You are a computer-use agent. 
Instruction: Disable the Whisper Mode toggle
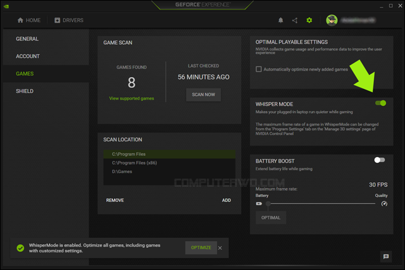tap(380, 103)
